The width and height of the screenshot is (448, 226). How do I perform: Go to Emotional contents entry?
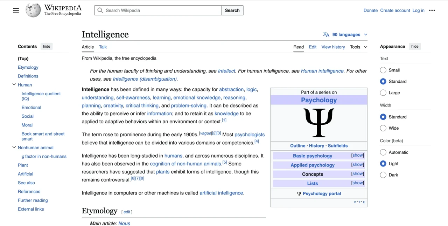click(31, 108)
